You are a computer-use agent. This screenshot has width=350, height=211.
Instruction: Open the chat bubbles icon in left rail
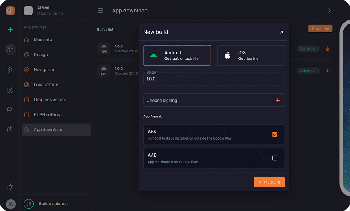pos(10,109)
